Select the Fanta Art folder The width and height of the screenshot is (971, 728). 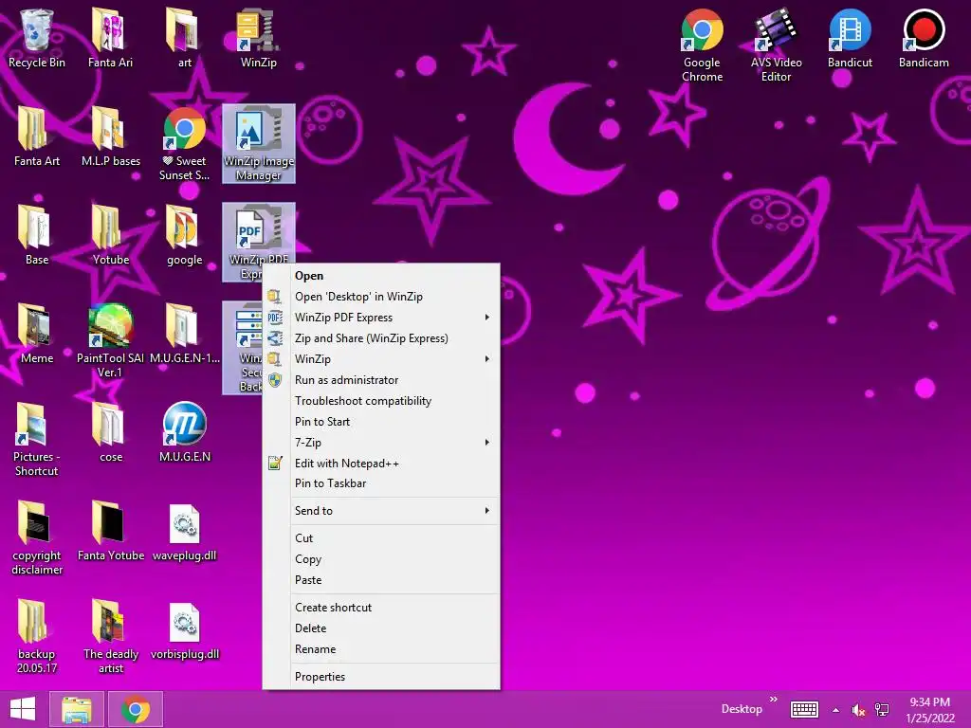[37, 136]
